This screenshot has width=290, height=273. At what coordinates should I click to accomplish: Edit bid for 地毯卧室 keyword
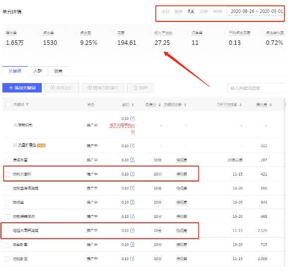(132, 259)
